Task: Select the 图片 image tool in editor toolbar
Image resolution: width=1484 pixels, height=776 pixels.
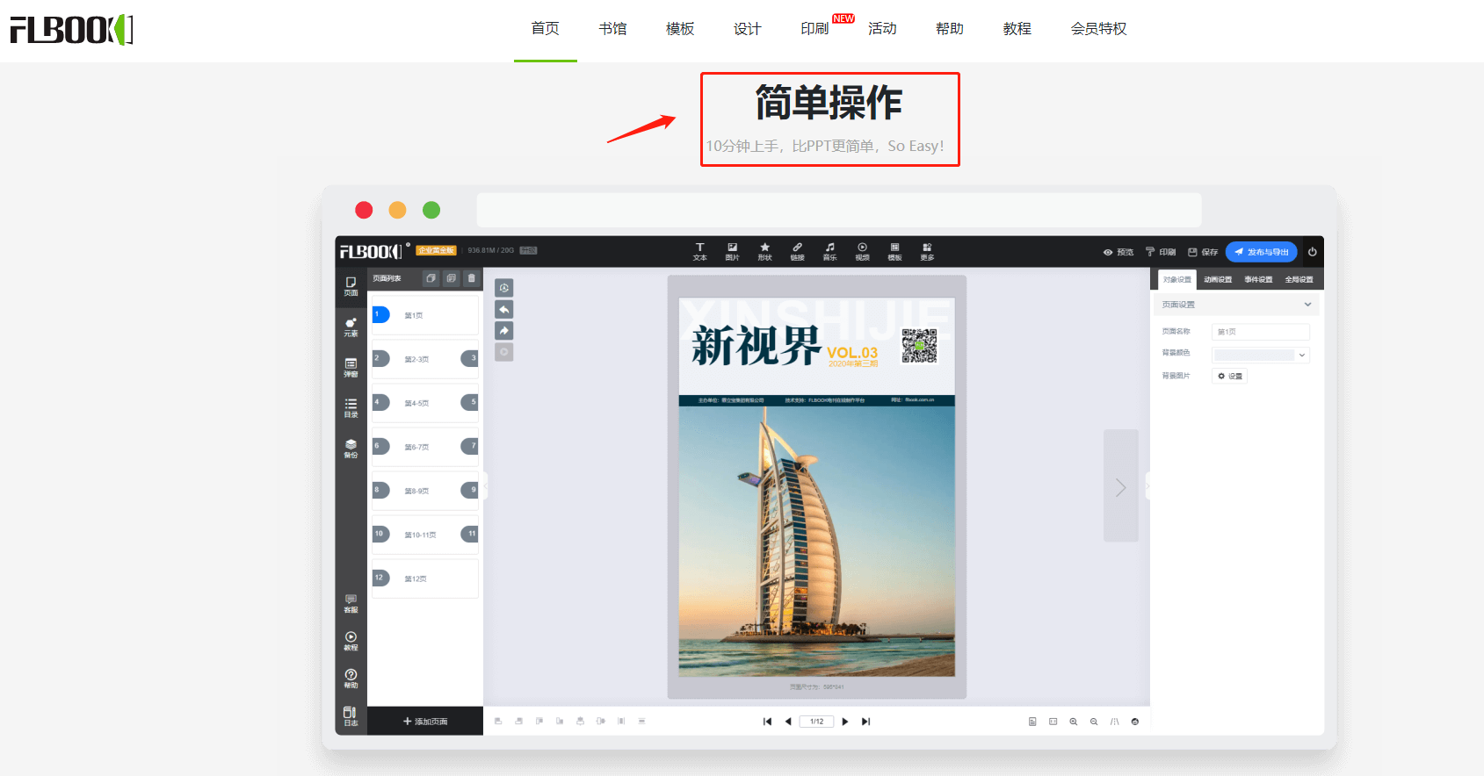Action: tap(732, 252)
